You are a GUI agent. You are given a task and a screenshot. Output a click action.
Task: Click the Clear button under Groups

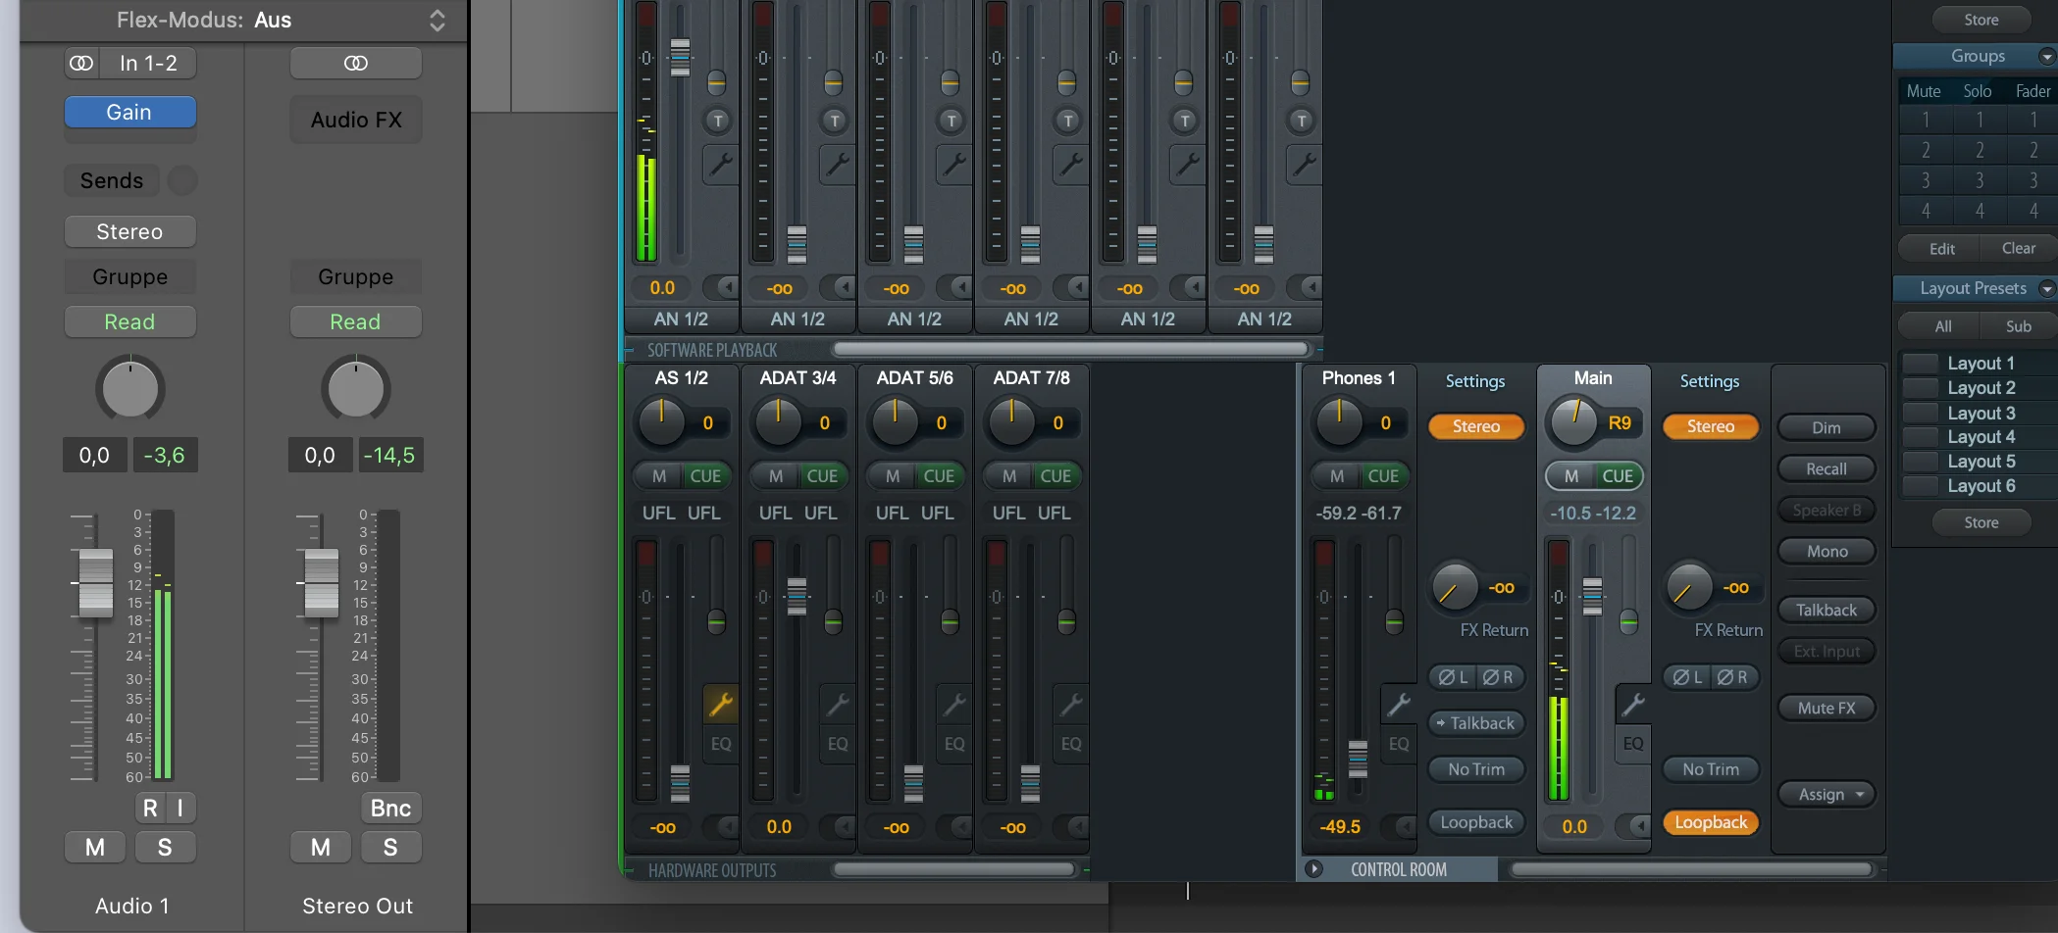tap(2018, 249)
